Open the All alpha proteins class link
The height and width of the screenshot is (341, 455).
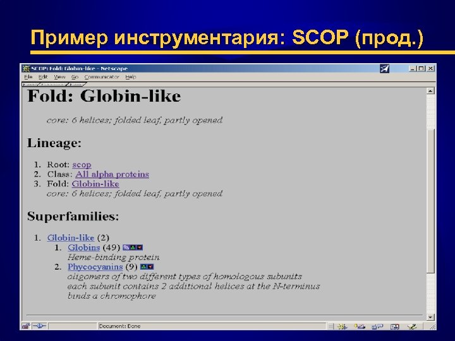click(x=112, y=174)
